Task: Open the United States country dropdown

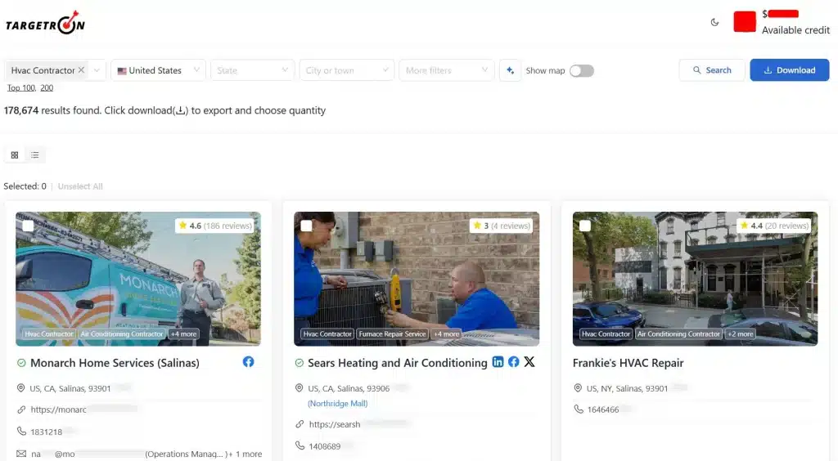Action: pyautogui.click(x=158, y=70)
